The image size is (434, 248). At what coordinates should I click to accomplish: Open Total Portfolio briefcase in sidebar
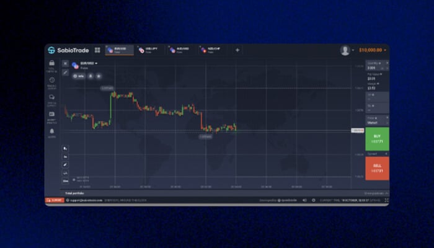[x=51, y=66]
